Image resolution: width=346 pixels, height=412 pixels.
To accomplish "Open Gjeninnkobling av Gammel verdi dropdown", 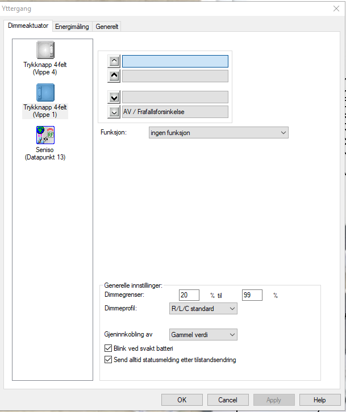I will [203, 335].
